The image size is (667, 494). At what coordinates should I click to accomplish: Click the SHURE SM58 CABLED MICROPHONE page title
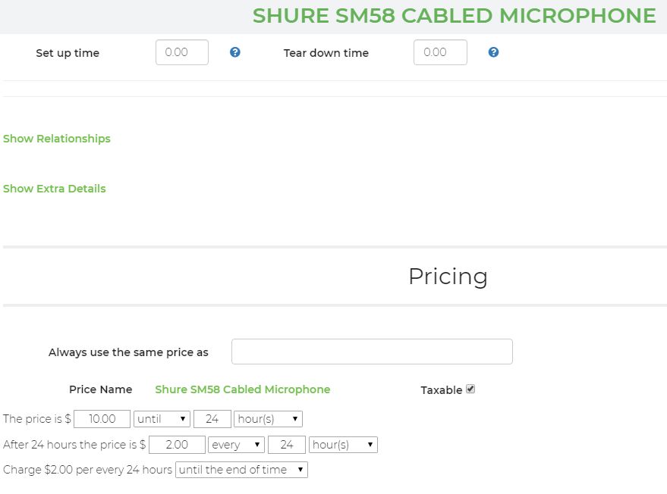[454, 16]
